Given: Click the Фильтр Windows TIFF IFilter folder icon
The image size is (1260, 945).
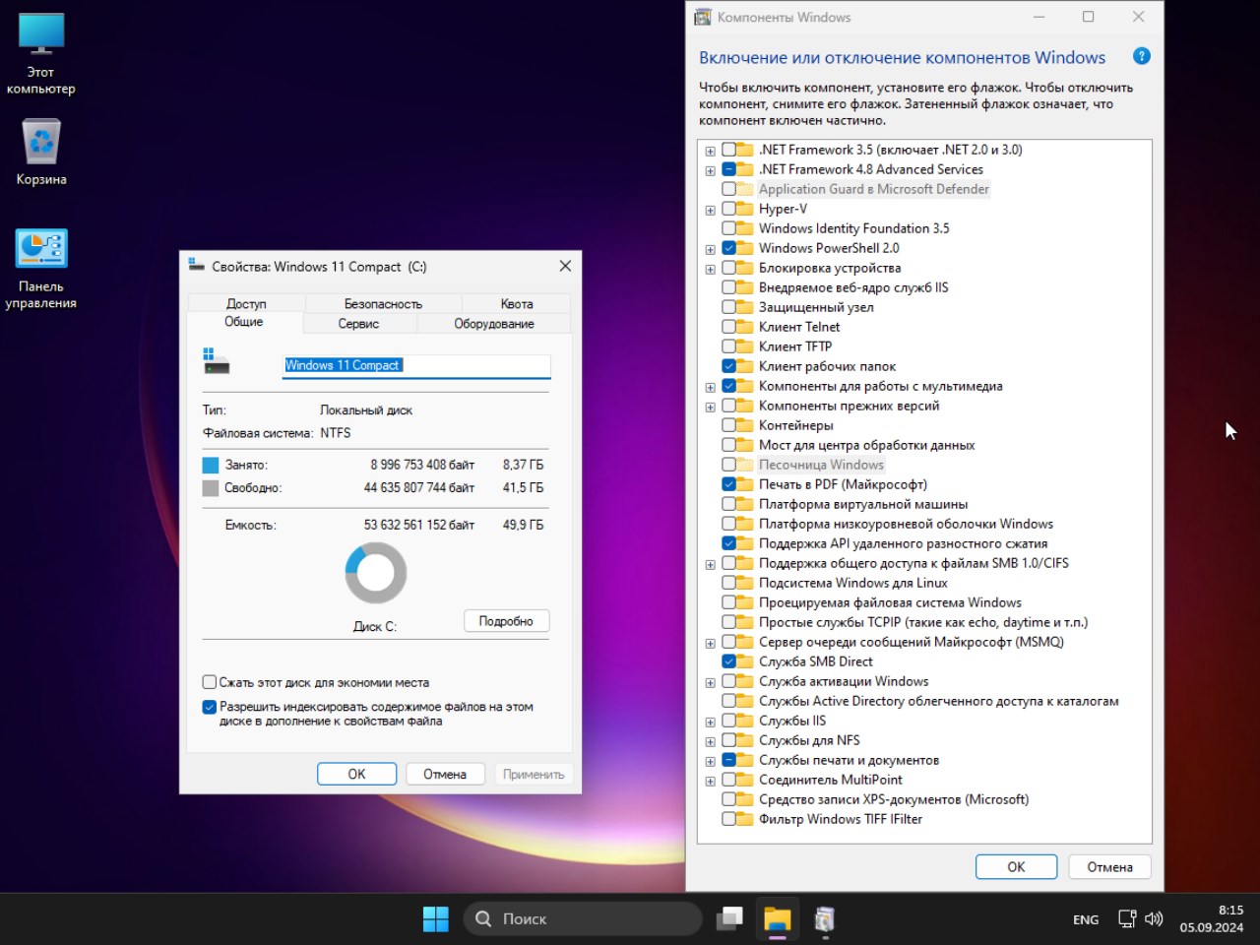Looking at the screenshot, I should pos(745,819).
